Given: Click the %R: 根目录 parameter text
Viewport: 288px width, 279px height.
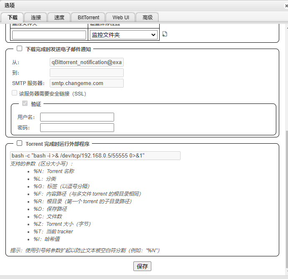Looking at the screenshot, I should [83, 201].
